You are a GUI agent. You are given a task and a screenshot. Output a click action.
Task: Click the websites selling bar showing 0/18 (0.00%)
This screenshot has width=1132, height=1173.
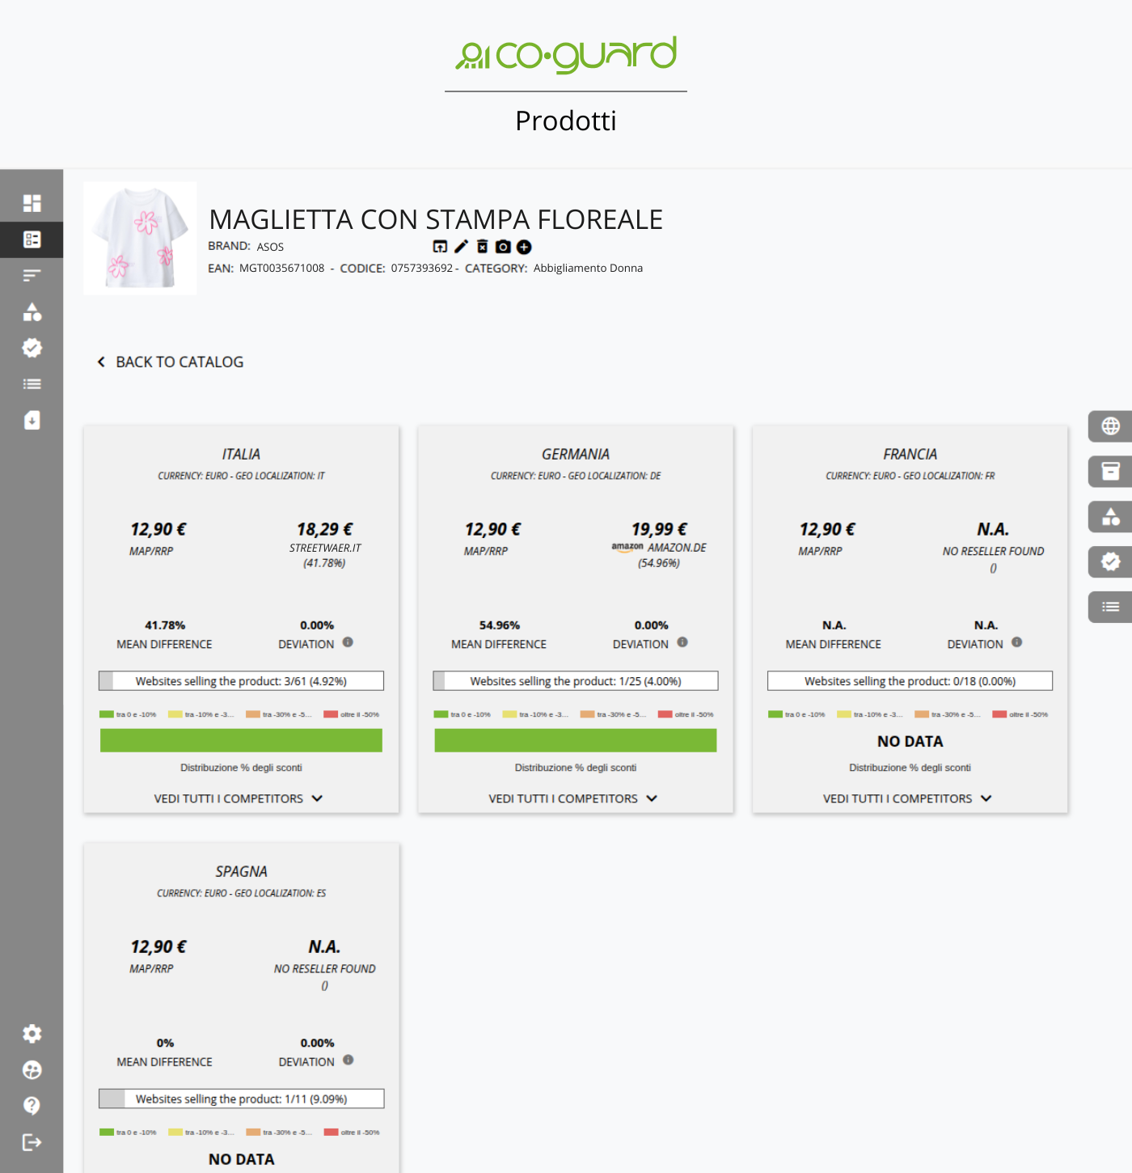click(x=910, y=681)
